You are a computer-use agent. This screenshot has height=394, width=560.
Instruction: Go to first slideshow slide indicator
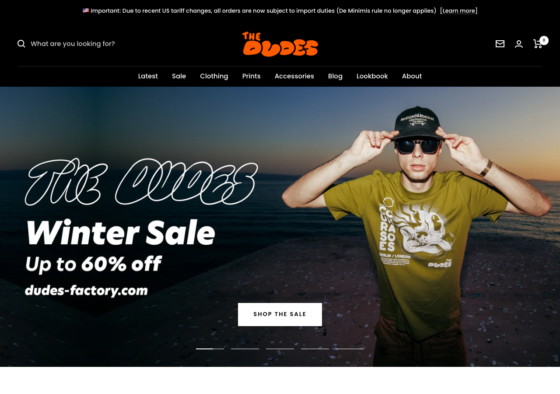pyautogui.click(x=210, y=349)
